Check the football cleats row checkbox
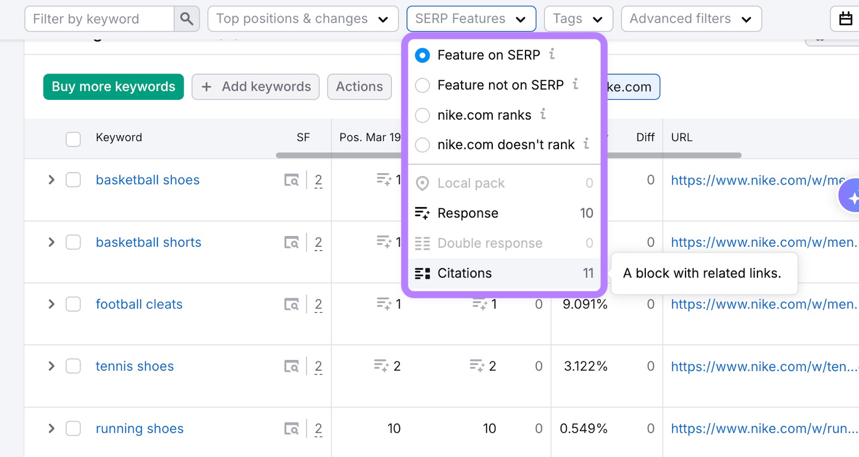The width and height of the screenshot is (859, 457). tap(73, 304)
